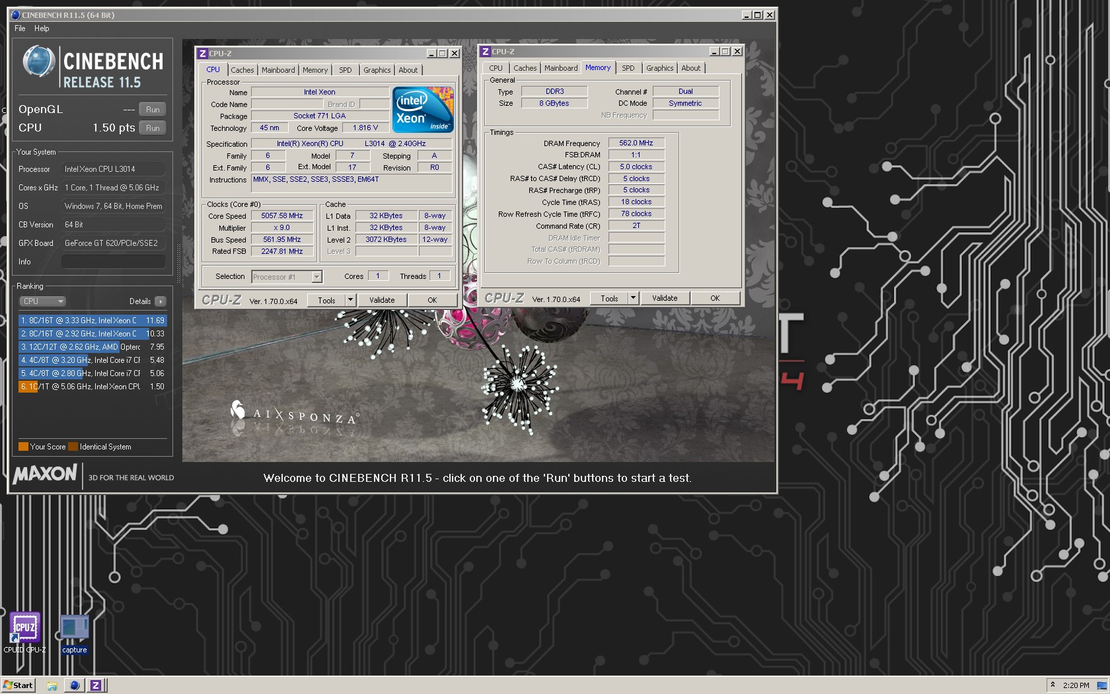Switch to Mainboard tab in left CPU-Z
The width and height of the screenshot is (1110, 694).
278,70
